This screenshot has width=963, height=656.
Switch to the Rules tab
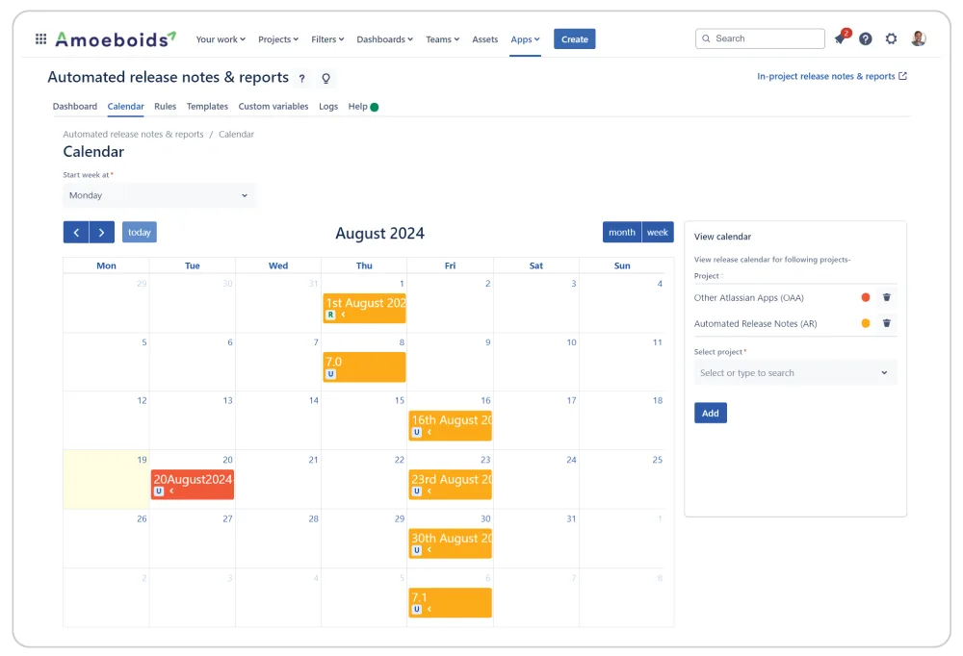point(165,107)
